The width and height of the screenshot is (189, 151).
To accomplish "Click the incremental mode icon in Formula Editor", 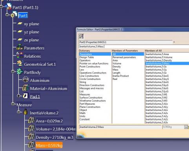I will coord(81,37).
